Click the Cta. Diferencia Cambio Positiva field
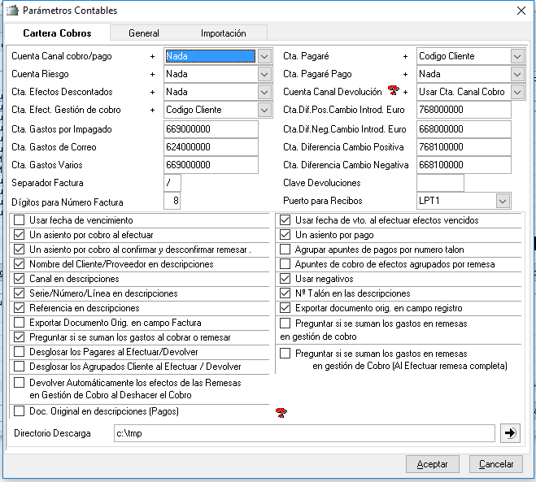536x482 pixels. 464,147
